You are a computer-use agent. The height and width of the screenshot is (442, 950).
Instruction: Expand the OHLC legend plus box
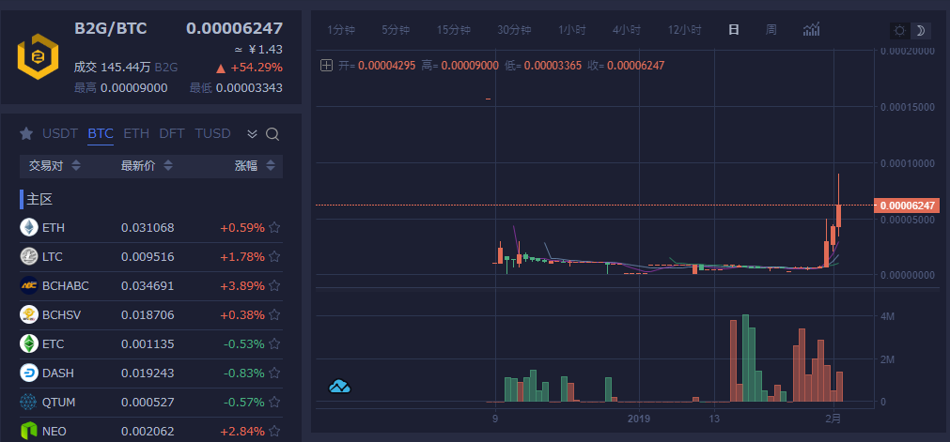point(326,65)
